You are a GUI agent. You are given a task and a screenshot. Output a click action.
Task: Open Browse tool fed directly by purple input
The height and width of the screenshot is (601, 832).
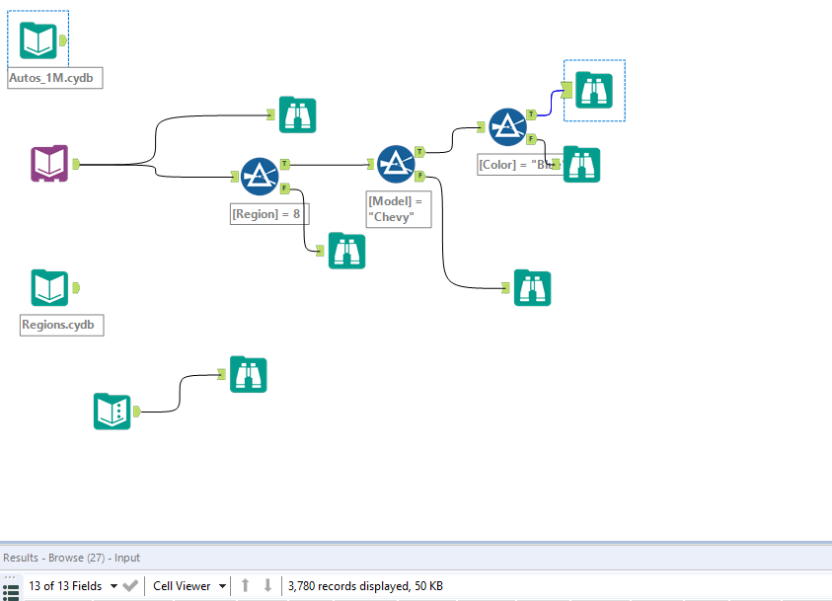click(x=298, y=114)
